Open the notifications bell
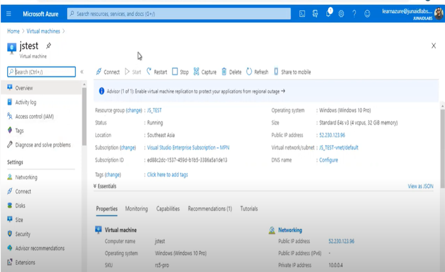This screenshot has height=272, width=445. (328, 13)
